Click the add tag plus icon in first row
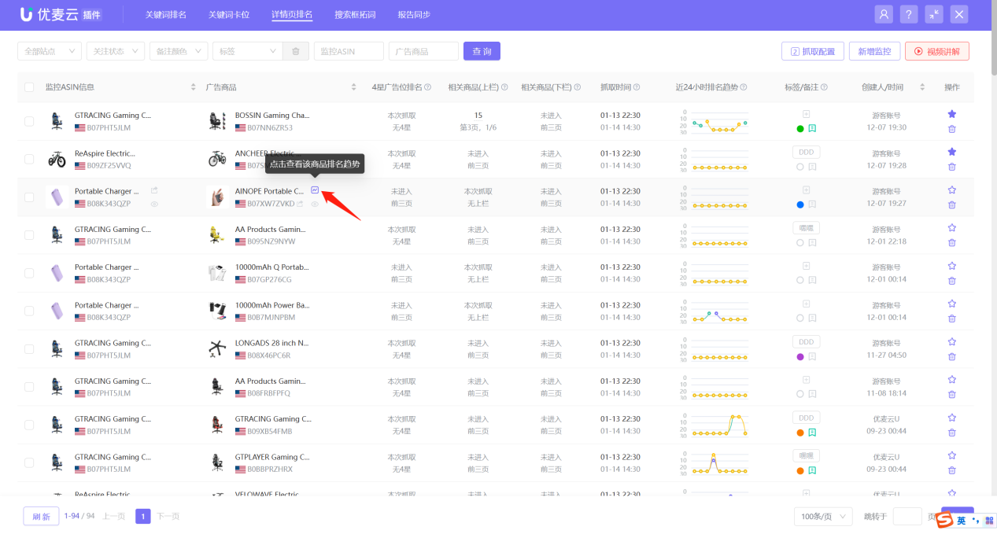This screenshot has width=997, height=534. (806, 114)
